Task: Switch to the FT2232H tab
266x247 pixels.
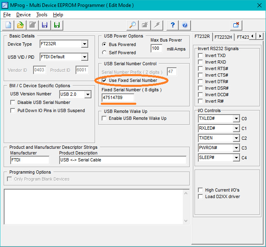Action: pyautogui.click(x=223, y=37)
